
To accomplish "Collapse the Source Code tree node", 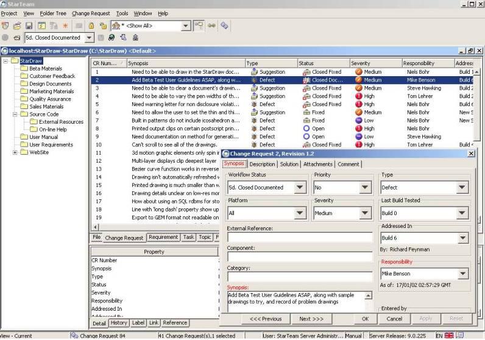I will 15,114.
